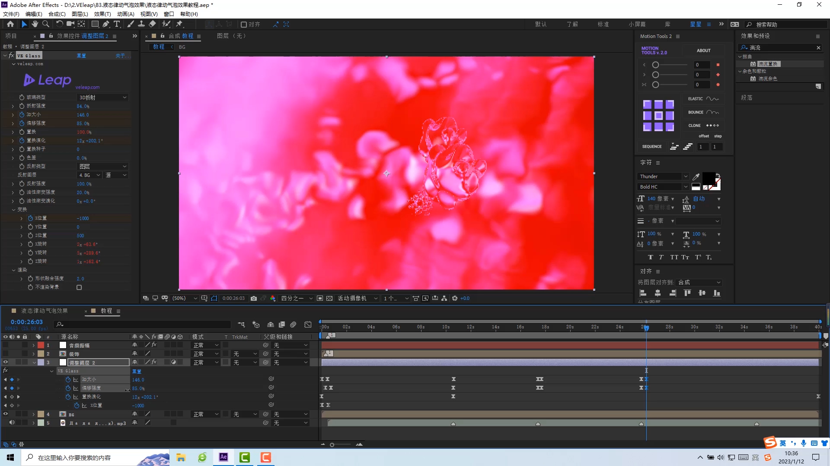This screenshot has width=830, height=466.
Task: Click the BOUNCE button
Action: tap(703, 112)
